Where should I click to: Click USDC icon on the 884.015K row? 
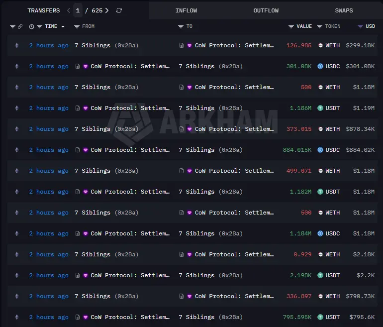click(x=320, y=150)
